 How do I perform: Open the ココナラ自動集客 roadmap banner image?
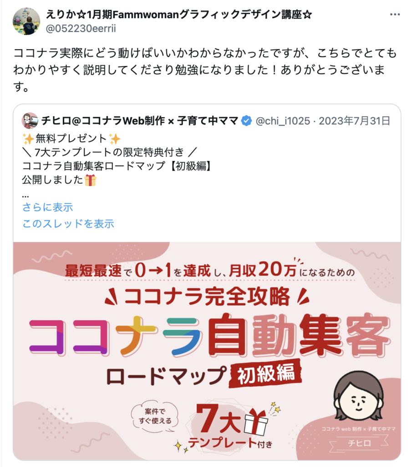click(207, 351)
